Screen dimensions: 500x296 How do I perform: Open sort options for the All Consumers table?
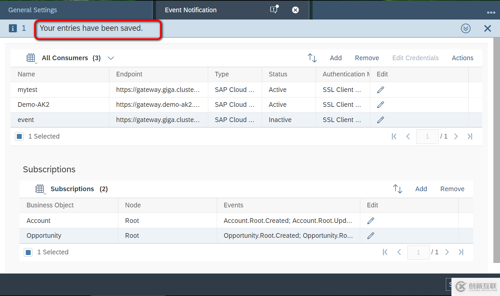[x=312, y=58]
